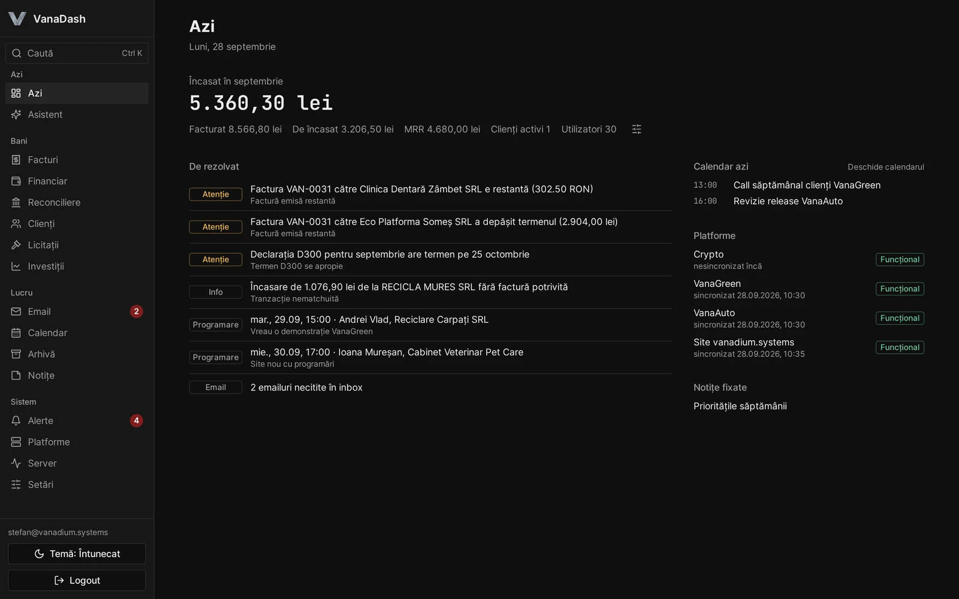959x599 pixels.
Task: Open Clinica Dentară Zâmbet overdue invoice
Action: [430, 194]
